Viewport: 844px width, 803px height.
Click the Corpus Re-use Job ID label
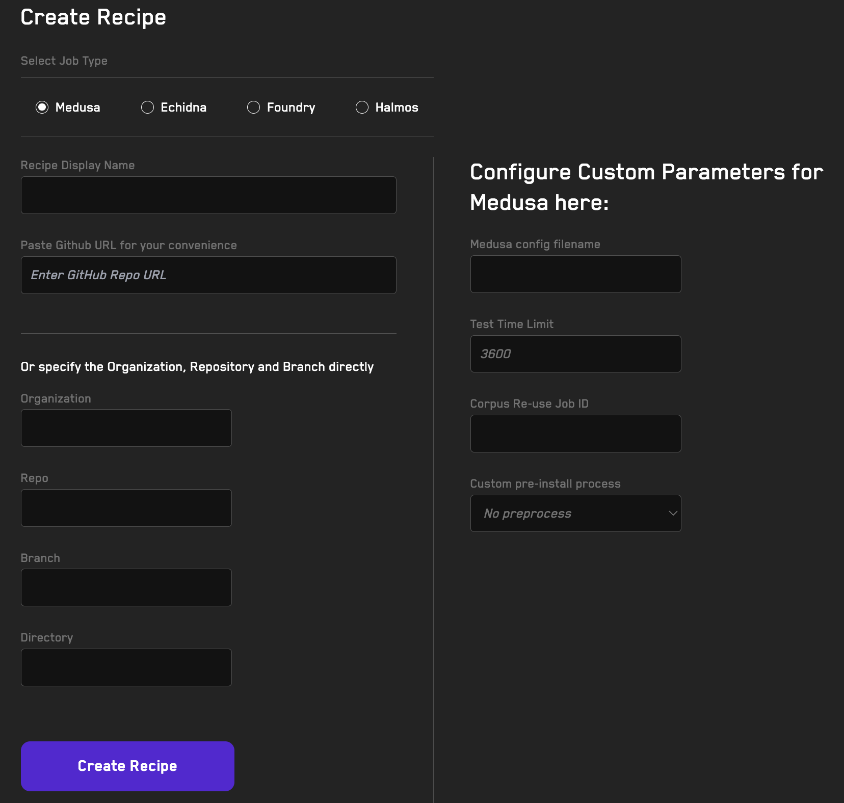click(x=529, y=404)
